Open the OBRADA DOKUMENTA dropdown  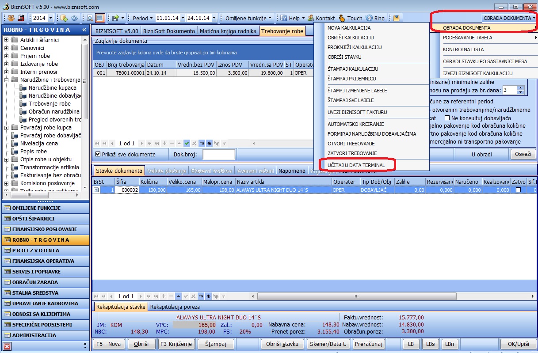click(x=510, y=18)
